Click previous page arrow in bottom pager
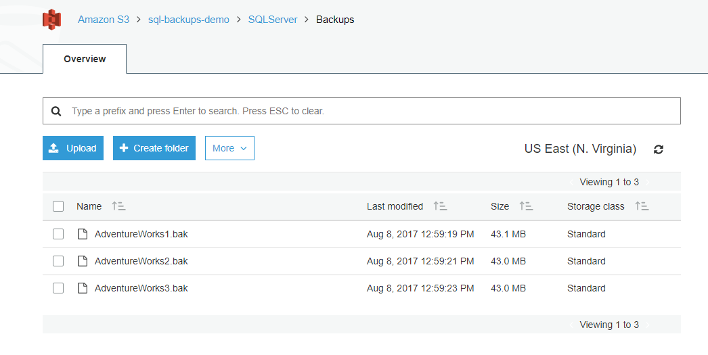708x355 pixels. [x=572, y=325]
